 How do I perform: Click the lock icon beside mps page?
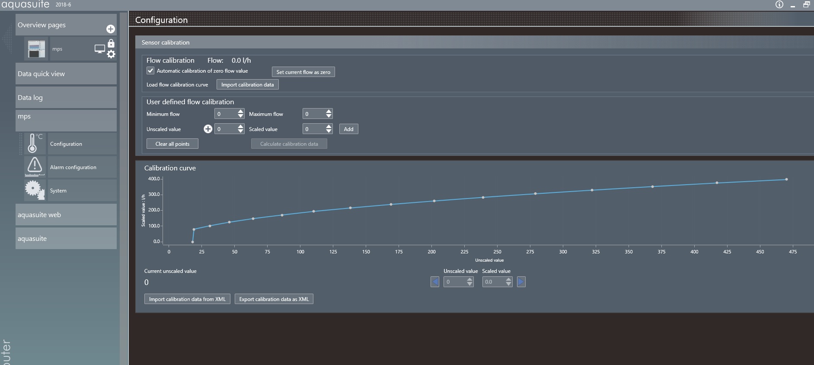[x=111, y=43]
